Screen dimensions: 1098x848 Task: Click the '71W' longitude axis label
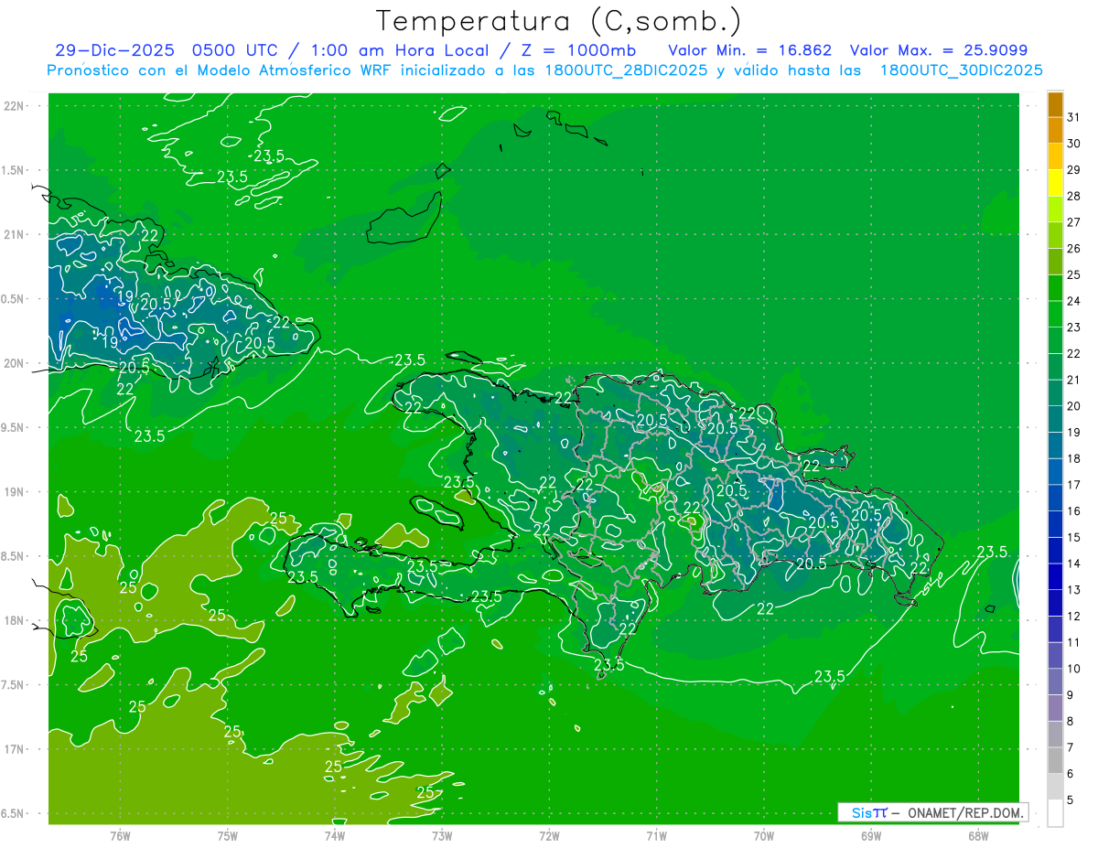(656, 835)
